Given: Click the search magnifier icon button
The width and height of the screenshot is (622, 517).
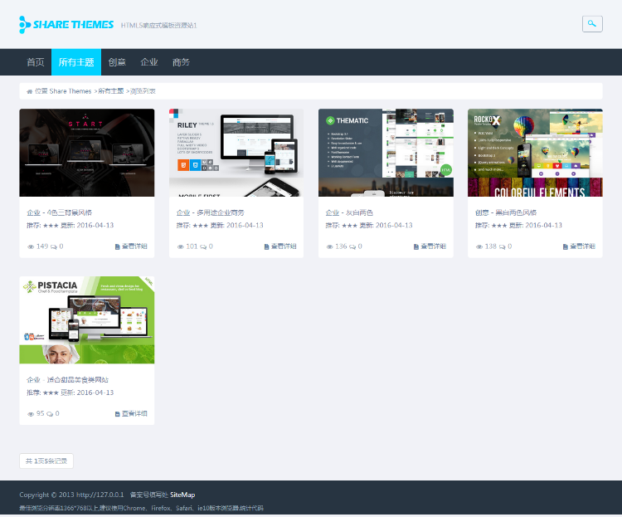Looking at the screenshot, I should click(x=592, y=24).
